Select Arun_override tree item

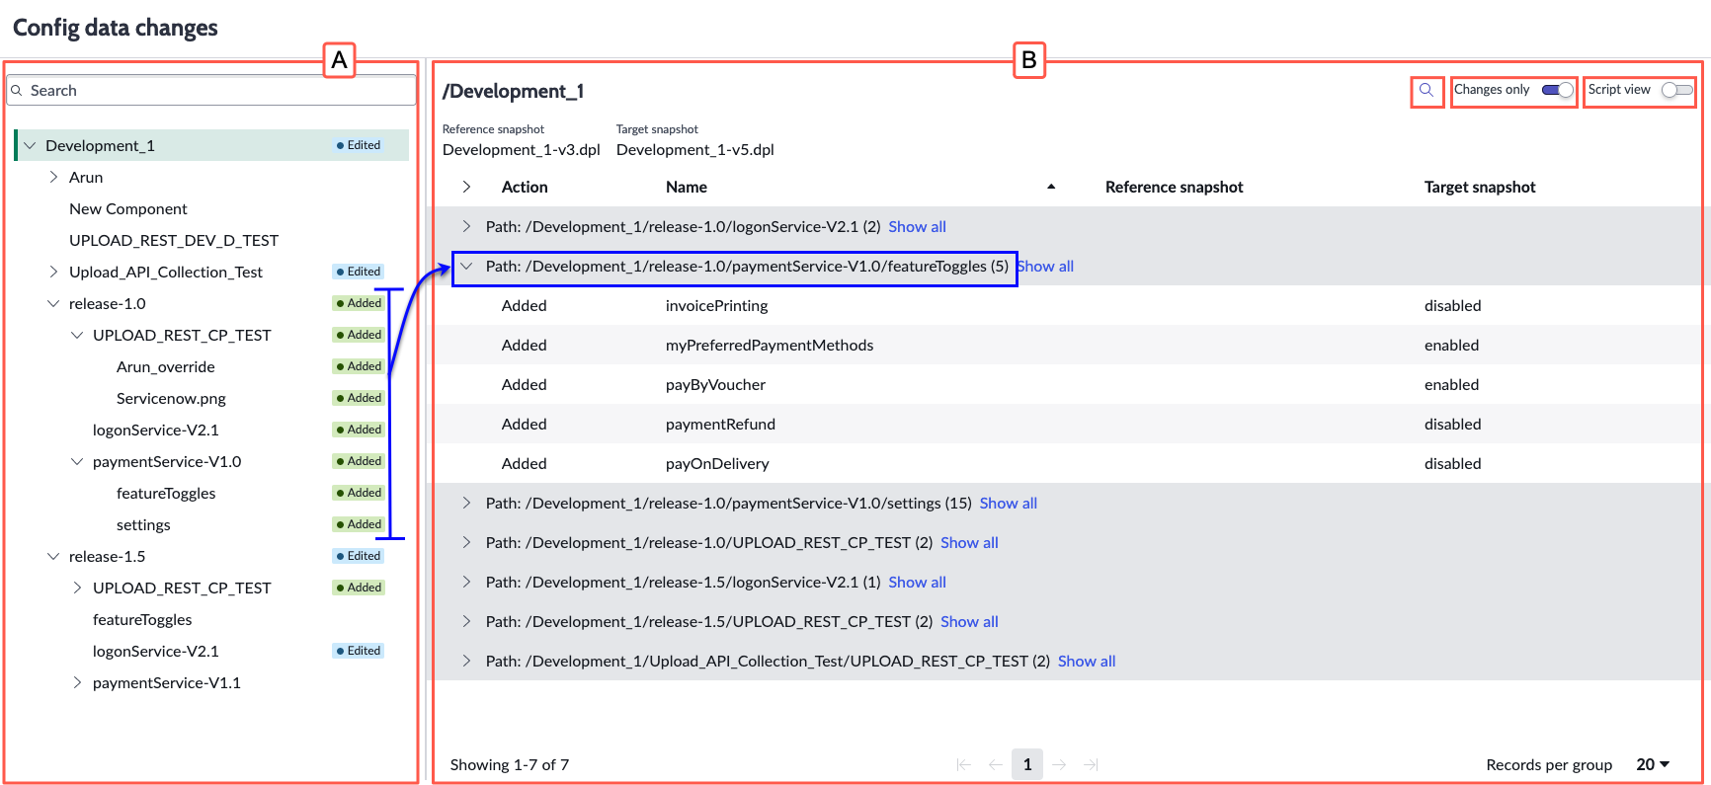pyautogui.click(x=166, y=366)
